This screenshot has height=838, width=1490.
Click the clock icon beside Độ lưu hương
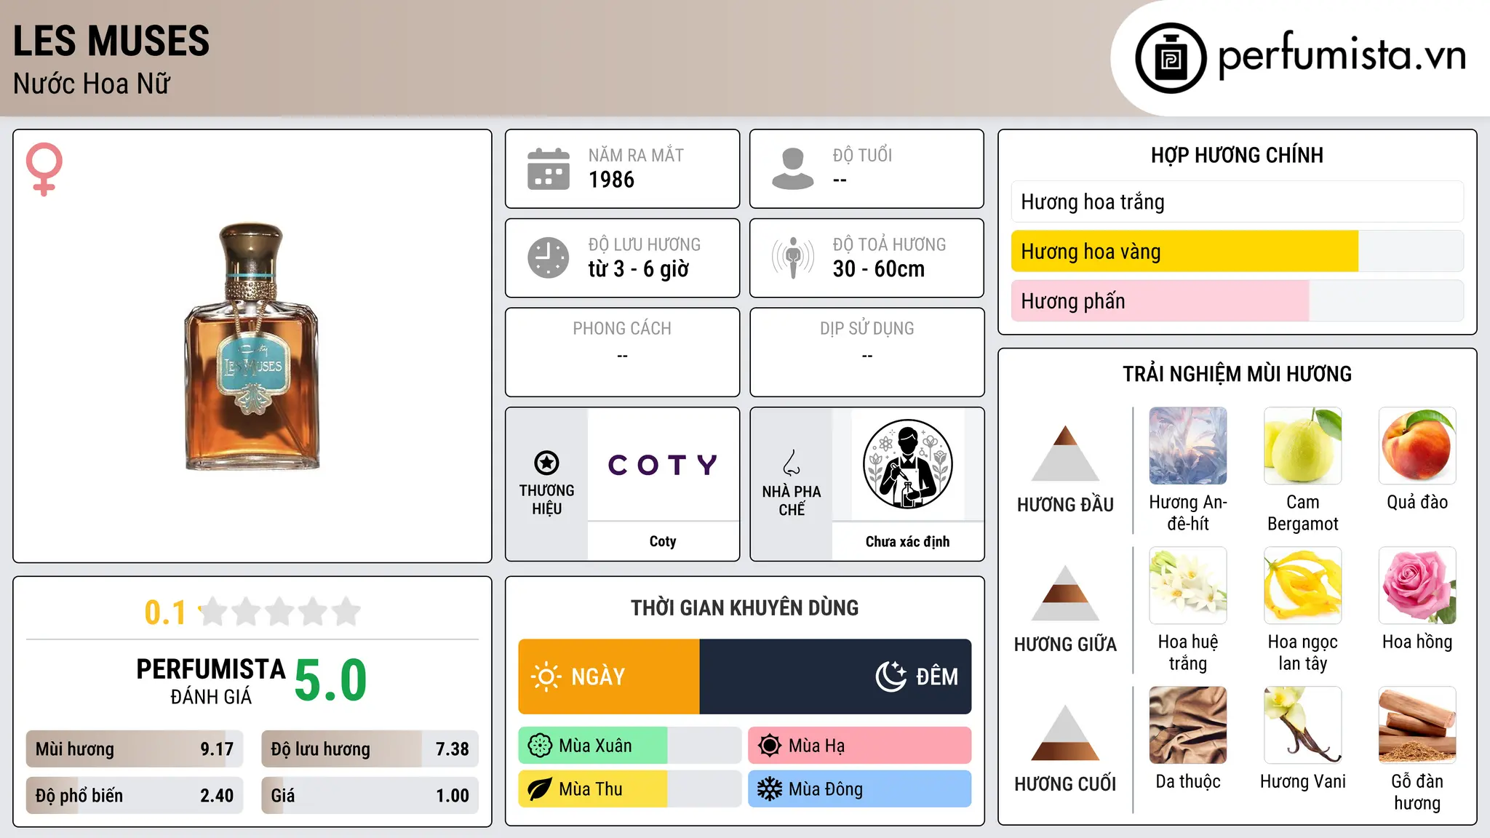point(549,258)
